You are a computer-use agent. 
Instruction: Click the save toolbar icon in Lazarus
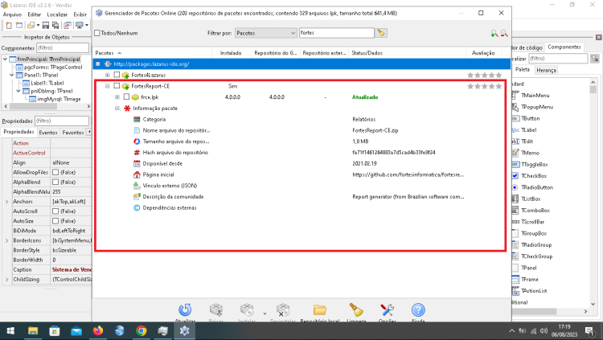coord(45,26)
